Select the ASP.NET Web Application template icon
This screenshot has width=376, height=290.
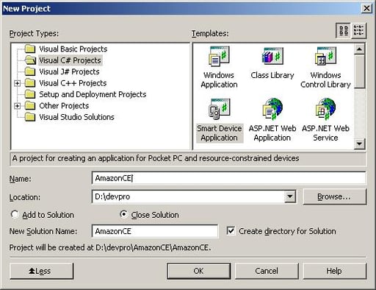tap(272, 109)
